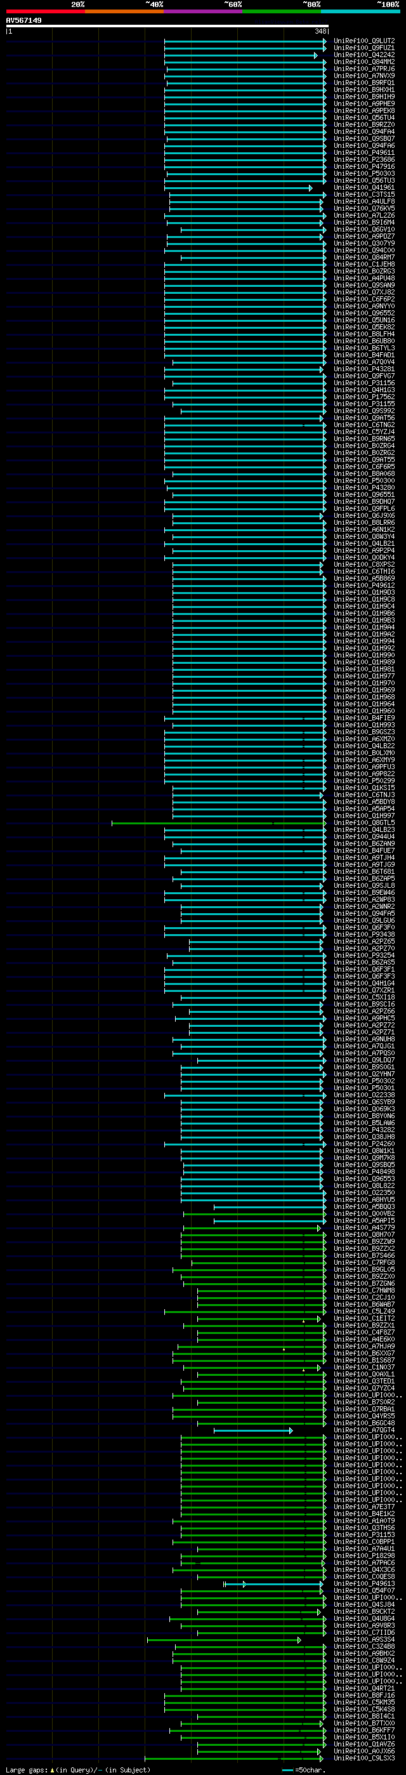Choose hit label UniRef100_Q7XZR1

(x=365, y=990)
